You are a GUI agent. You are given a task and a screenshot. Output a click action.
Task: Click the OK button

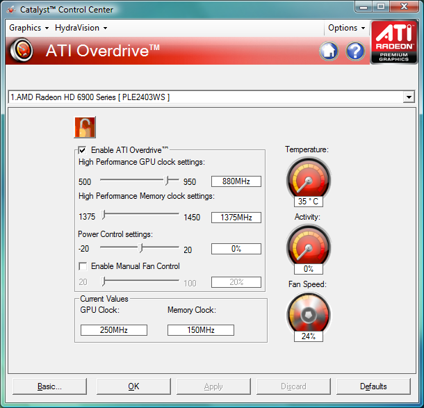pos(133,386)
